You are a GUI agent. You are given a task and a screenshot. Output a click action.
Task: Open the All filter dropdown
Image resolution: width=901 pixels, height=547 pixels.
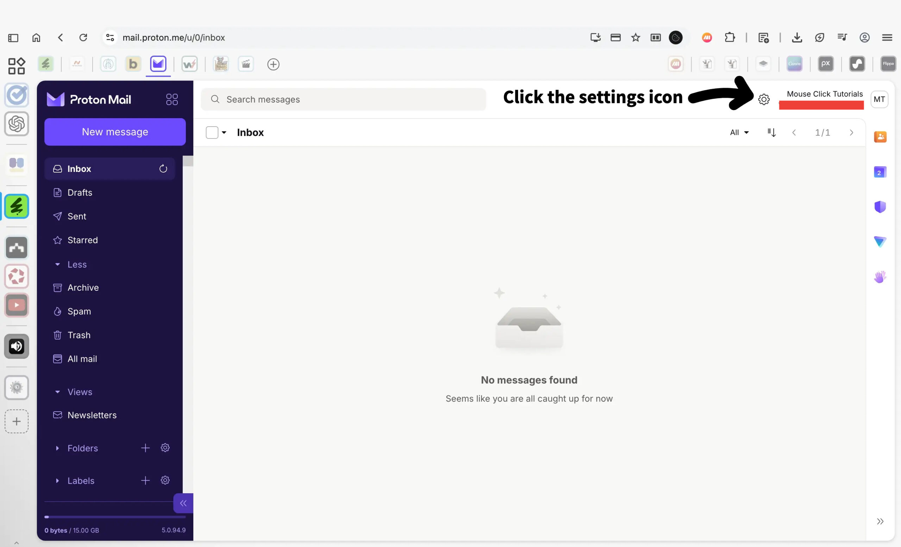point(739,133)
